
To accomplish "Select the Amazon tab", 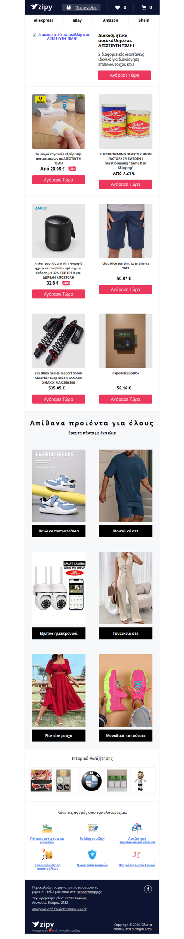I will click(110, 20).
